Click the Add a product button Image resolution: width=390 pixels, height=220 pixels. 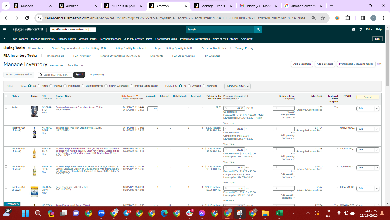tap(325, 64)
